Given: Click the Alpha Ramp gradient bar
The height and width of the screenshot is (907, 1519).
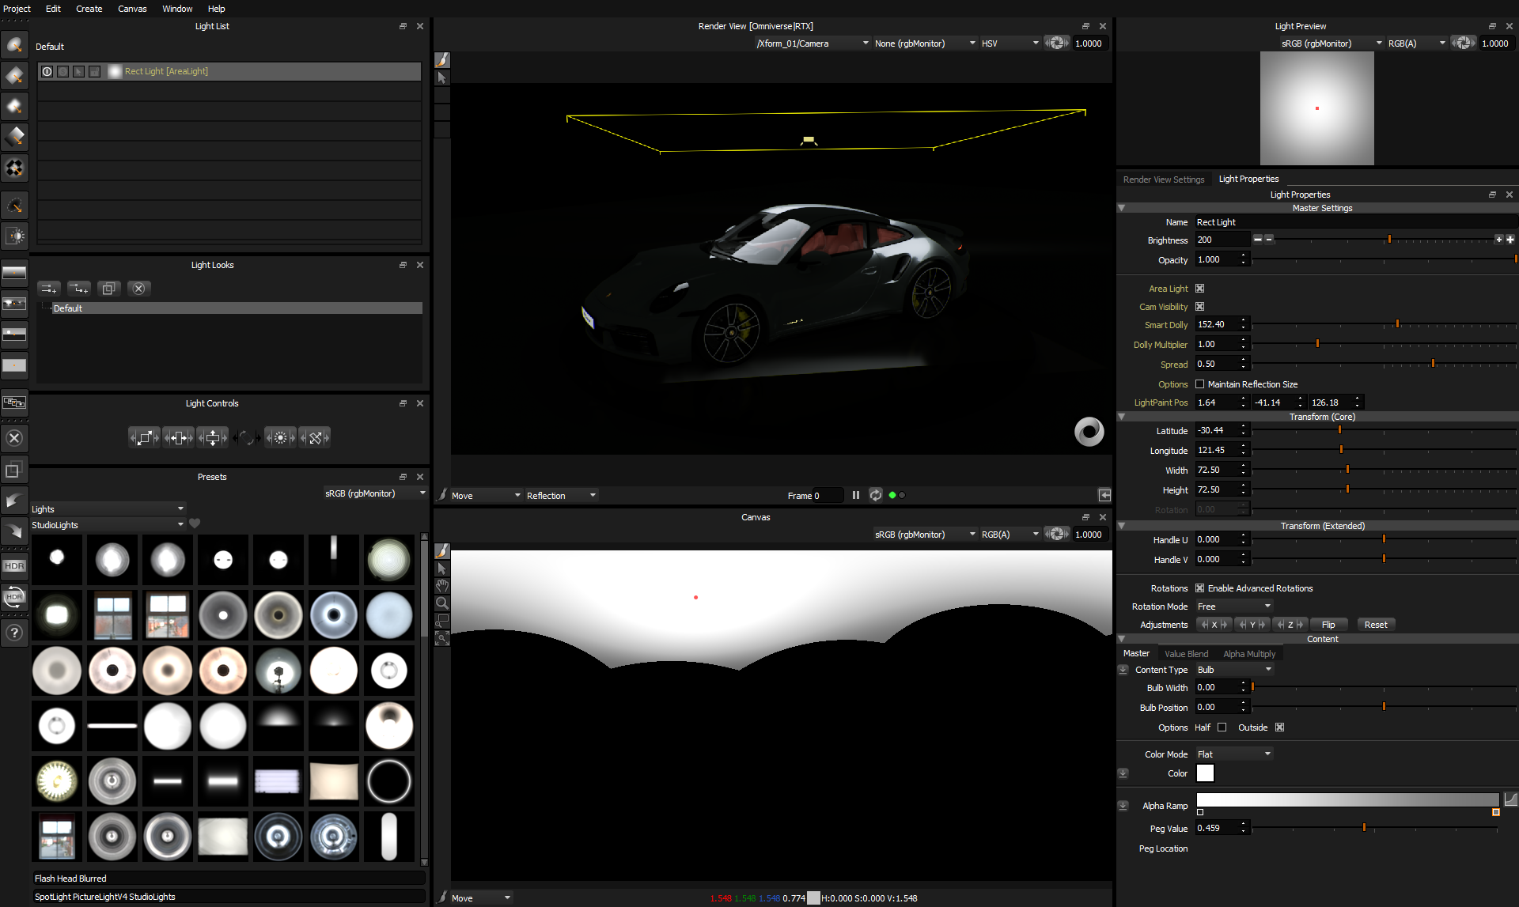Looking at the screenshot, I should click(1347, 800).
